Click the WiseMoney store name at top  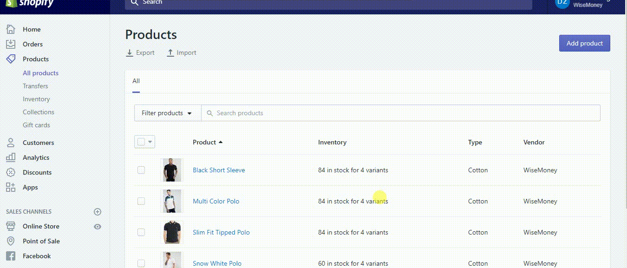588,5
